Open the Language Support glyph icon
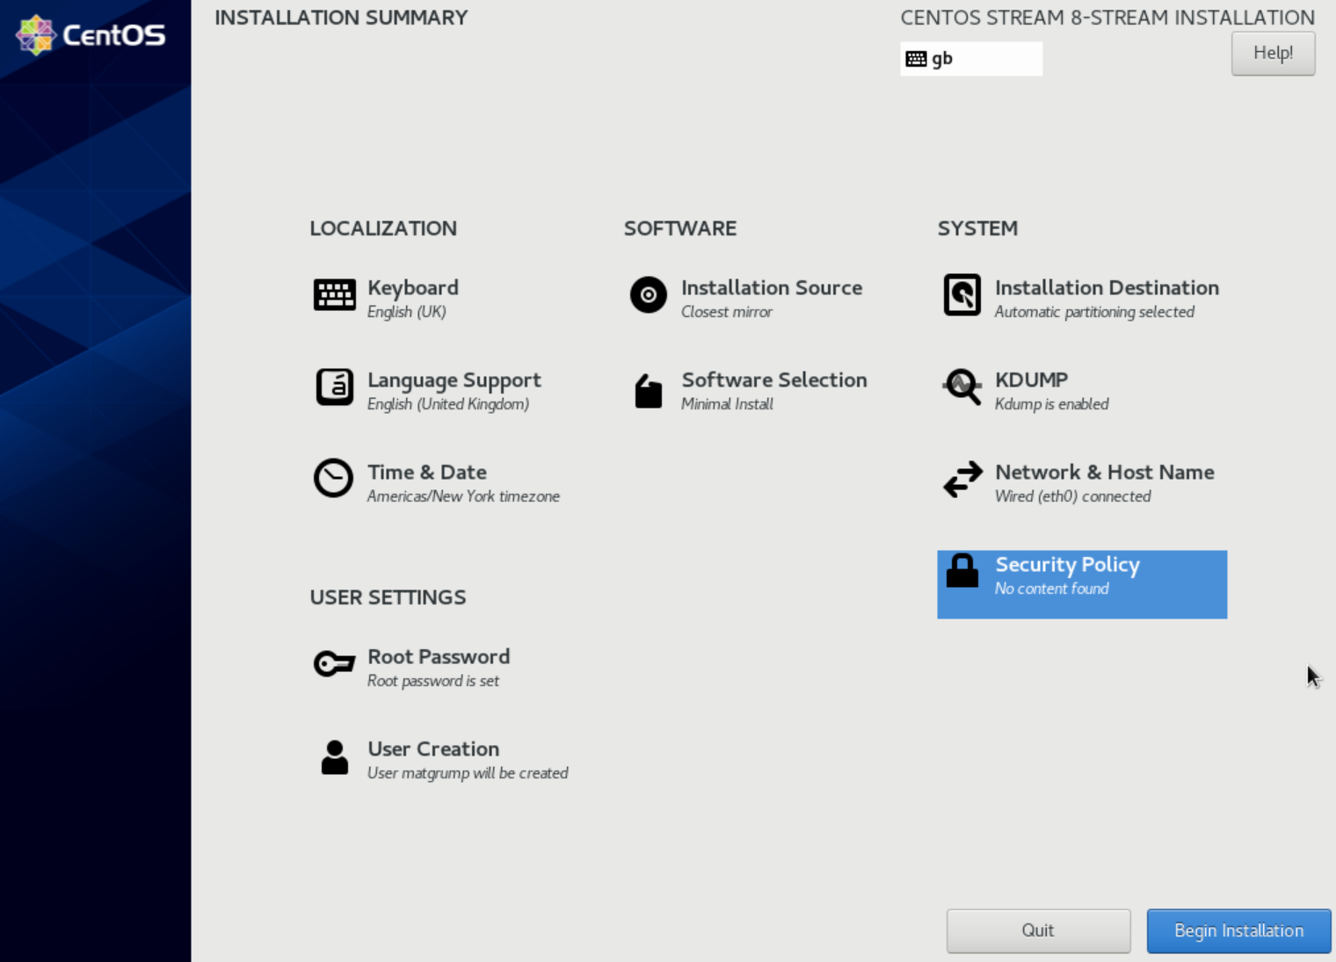This screenshot has height=962, width=1336. [x=335, y=387]
